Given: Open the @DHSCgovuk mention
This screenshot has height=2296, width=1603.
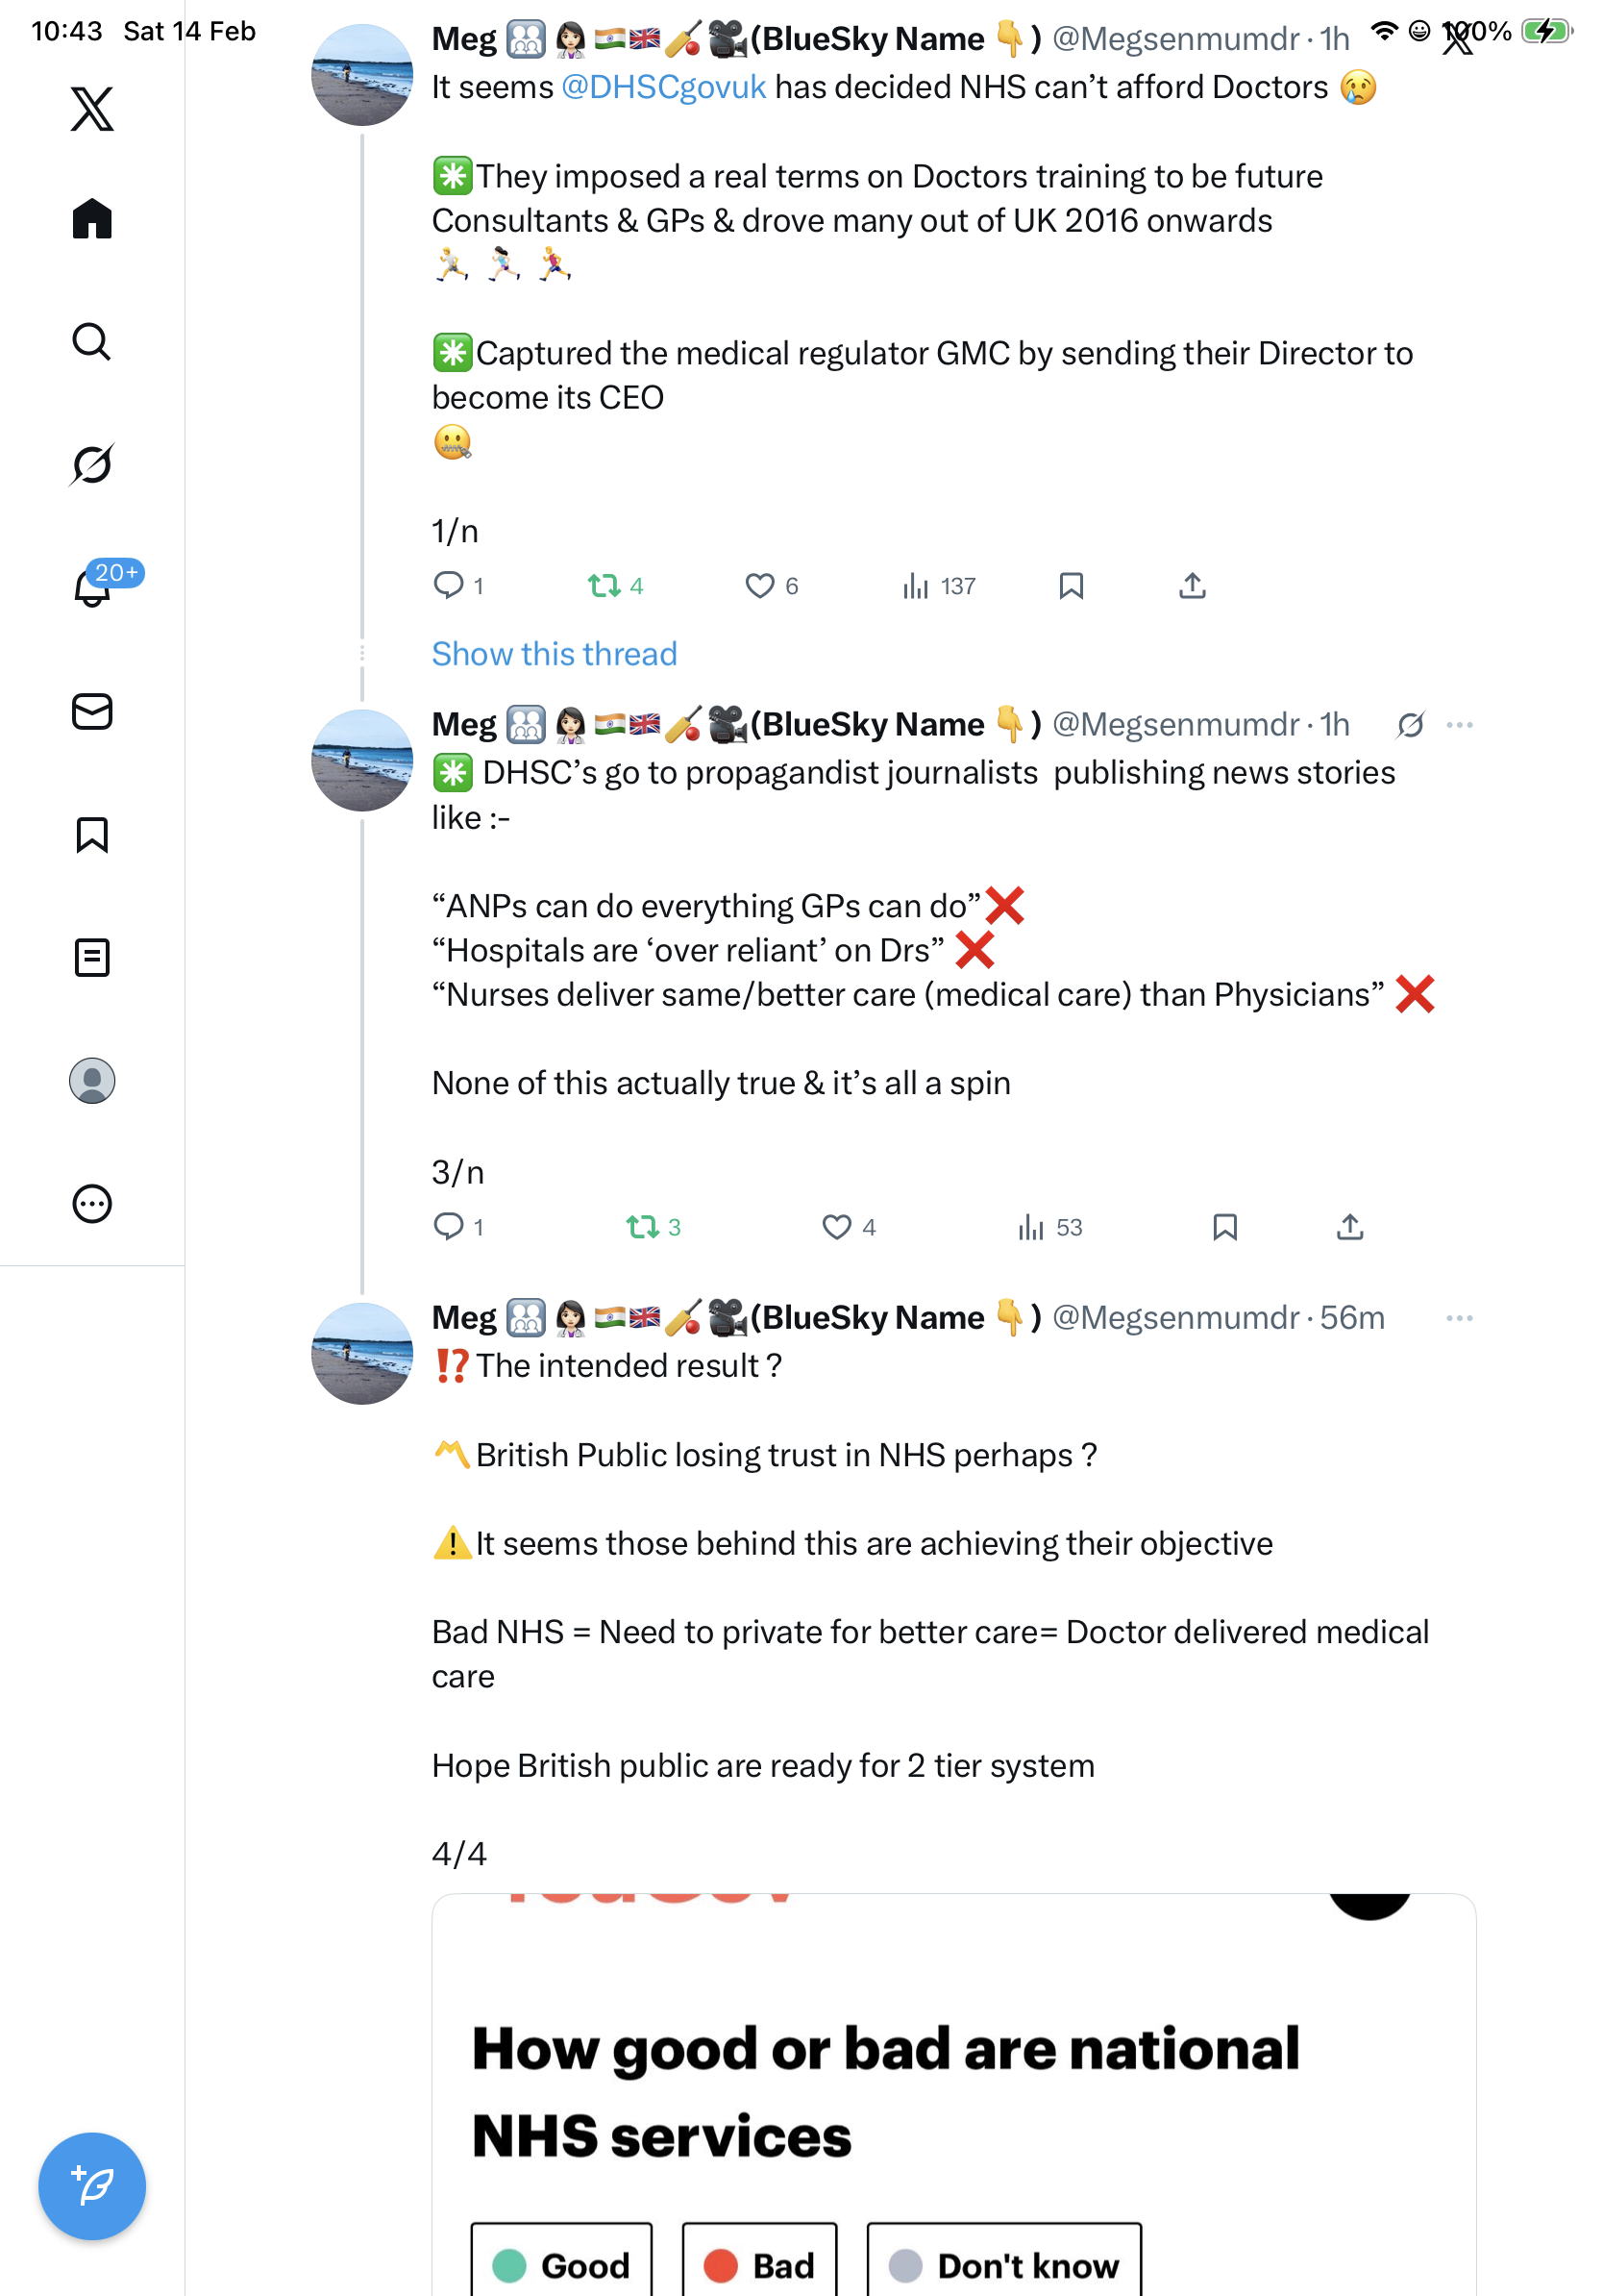Looking at the screenshot, I should point(663,87).
